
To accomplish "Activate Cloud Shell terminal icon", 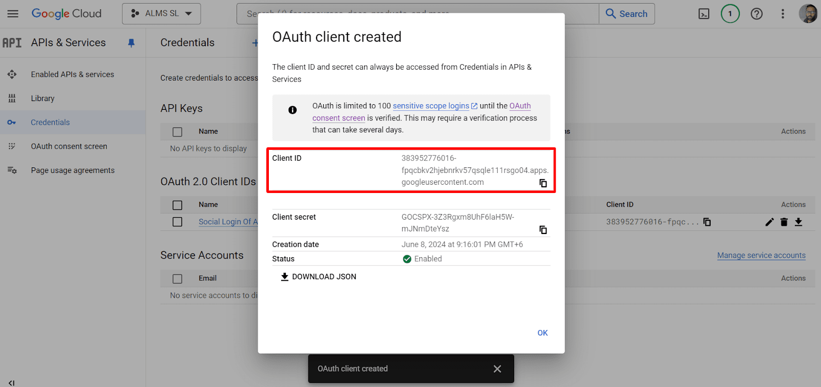I will coord(704,14).
